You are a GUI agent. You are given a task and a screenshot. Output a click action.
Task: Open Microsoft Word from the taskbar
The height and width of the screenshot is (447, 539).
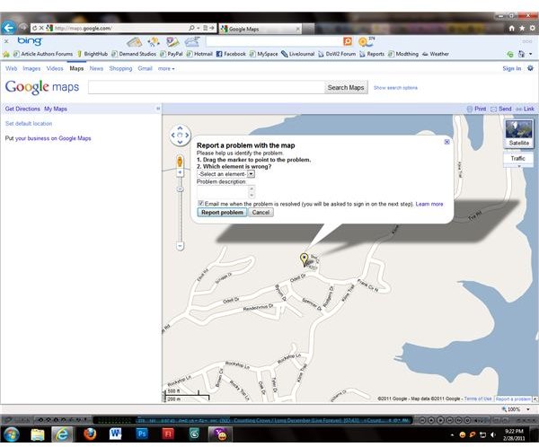point(115,434)
